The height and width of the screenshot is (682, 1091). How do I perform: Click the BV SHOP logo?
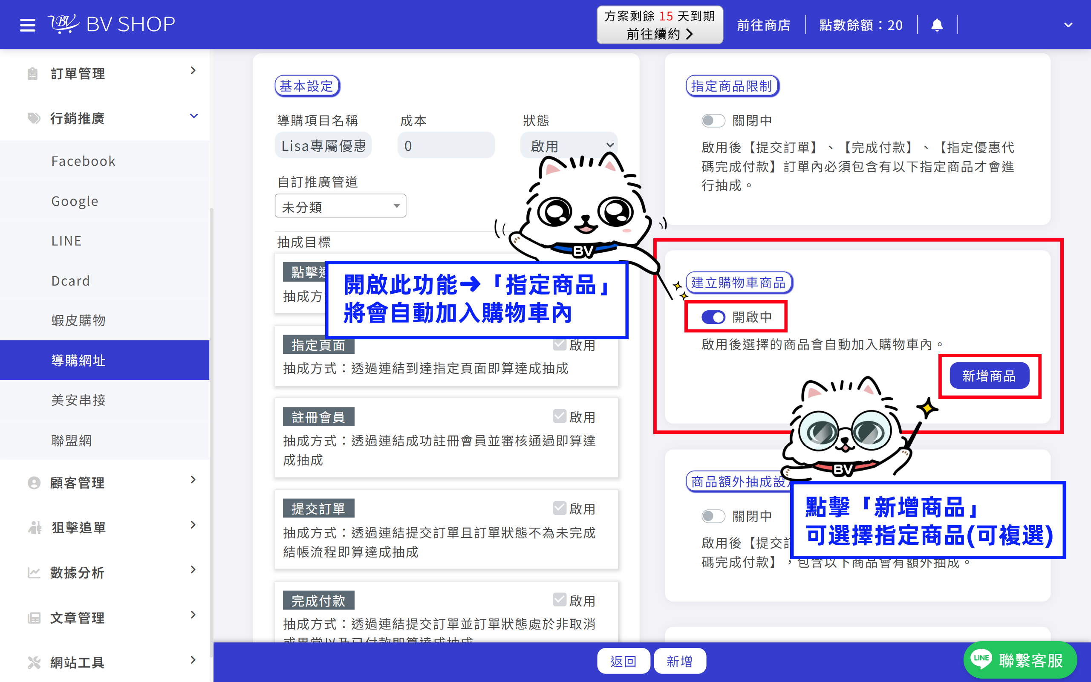111,24
